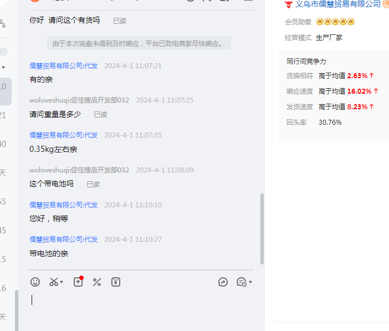Click in the message input field
The width and height of the screenshot is (389, 331).
click(x=141, y=310)
